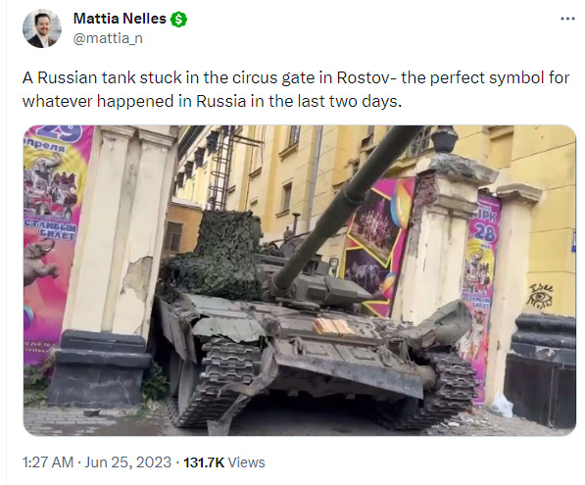This screenshot has width=585, height=485.
Task: View the 131.7K Views analytics
Action: 223,462
